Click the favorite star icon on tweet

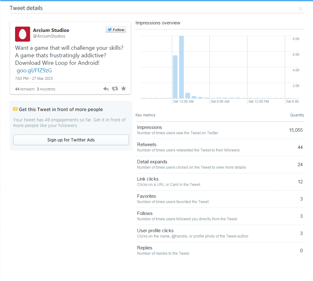click(124, 89)
